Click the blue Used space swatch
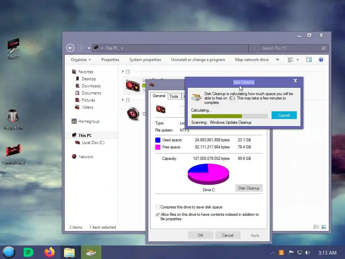Screen dimensions: 345x259 point(158,140)
